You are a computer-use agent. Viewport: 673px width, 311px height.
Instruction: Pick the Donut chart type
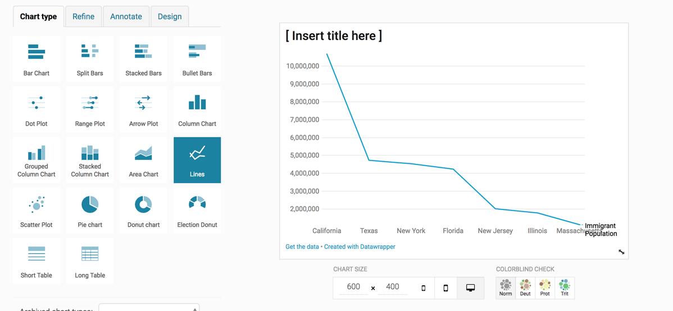[x=143, y=211]
